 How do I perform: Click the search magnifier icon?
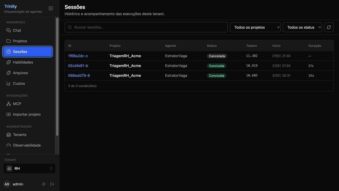tap(70, 27)
